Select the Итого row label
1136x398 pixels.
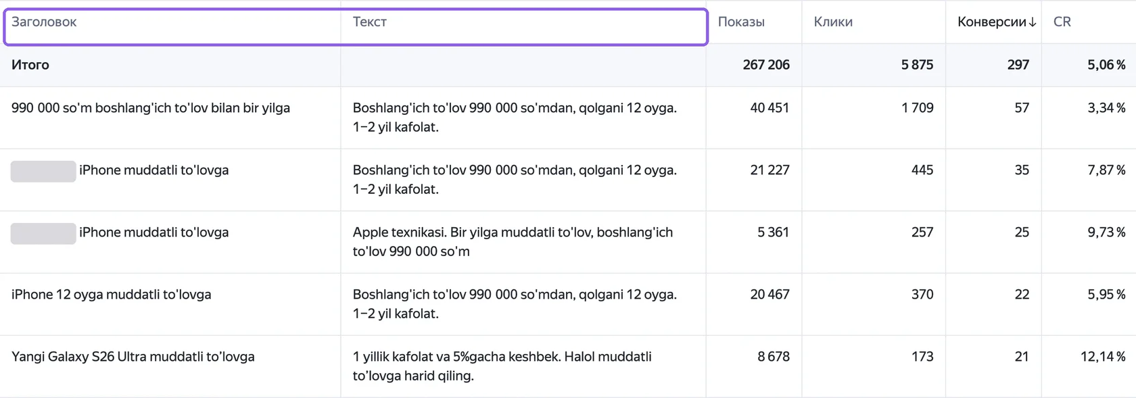click(x=30, y=65)
